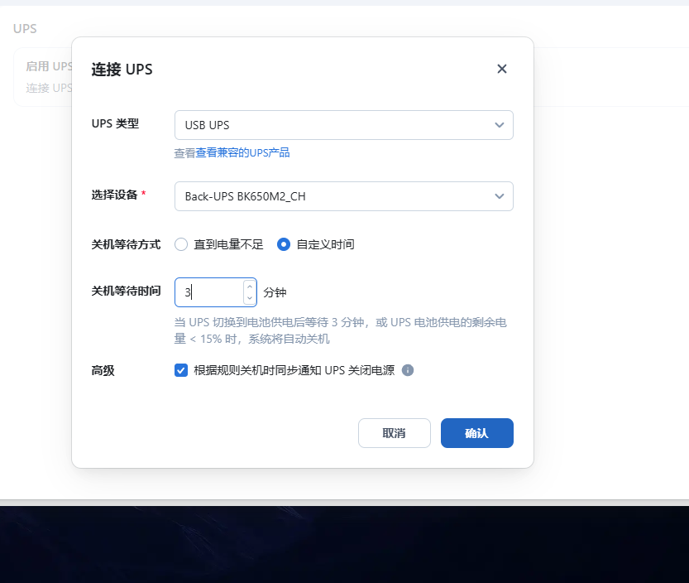Click the 确认 button

coord(476,433)
